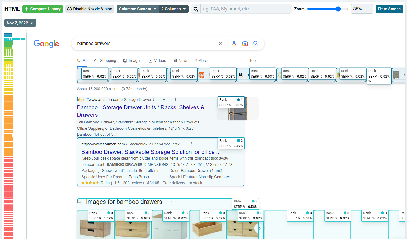Click the 'Special Feature: Non-slip,Compact' text
407x239 pixels.
(x=199, y=177)
